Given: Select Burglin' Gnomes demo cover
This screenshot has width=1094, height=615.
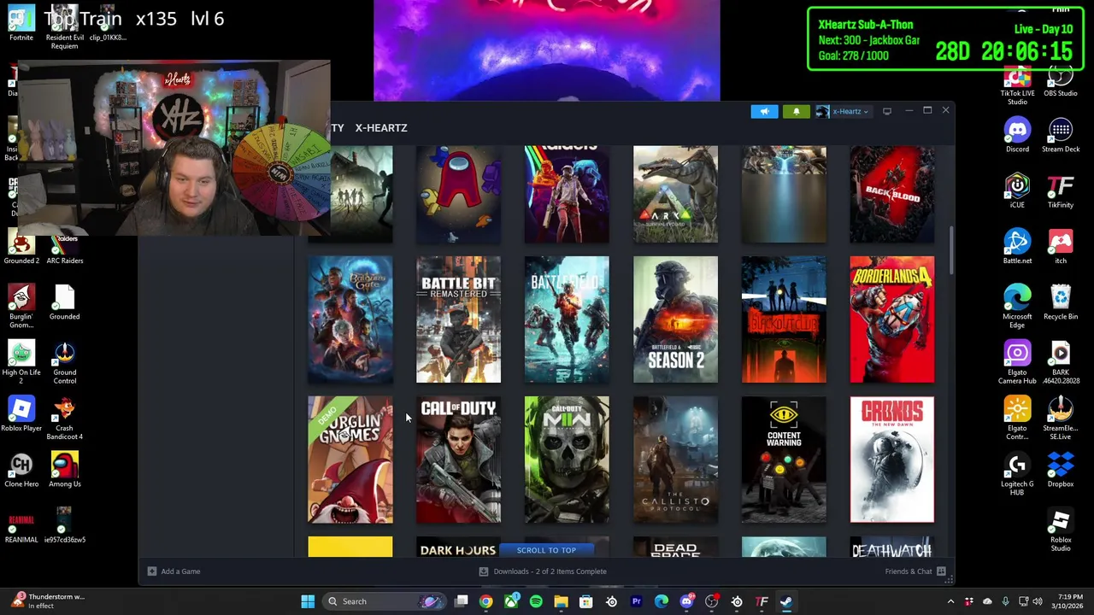Looking at the screenshot, I should point(350,460).
